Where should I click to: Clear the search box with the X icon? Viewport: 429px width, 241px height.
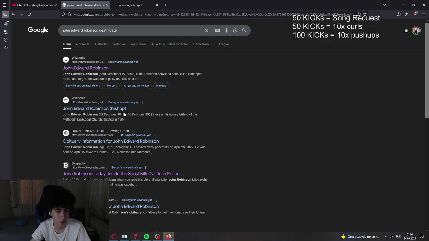coord(206,30)
